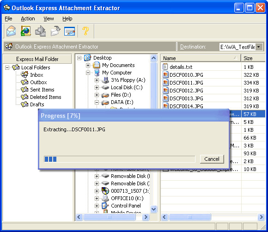Click the globe toolbar icon
Viewport: 268px width, 232px height.
(26, 31)
